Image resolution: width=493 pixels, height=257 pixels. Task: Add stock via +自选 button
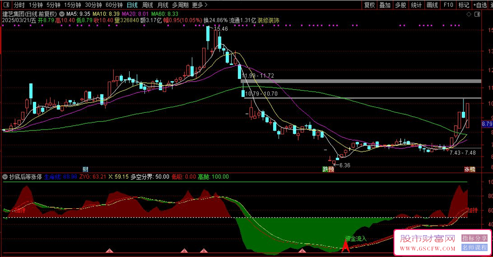pyautogui.click(x=480, y=5)
